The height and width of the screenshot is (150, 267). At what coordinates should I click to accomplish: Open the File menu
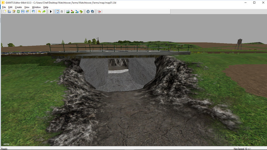(x=4, y=7)
